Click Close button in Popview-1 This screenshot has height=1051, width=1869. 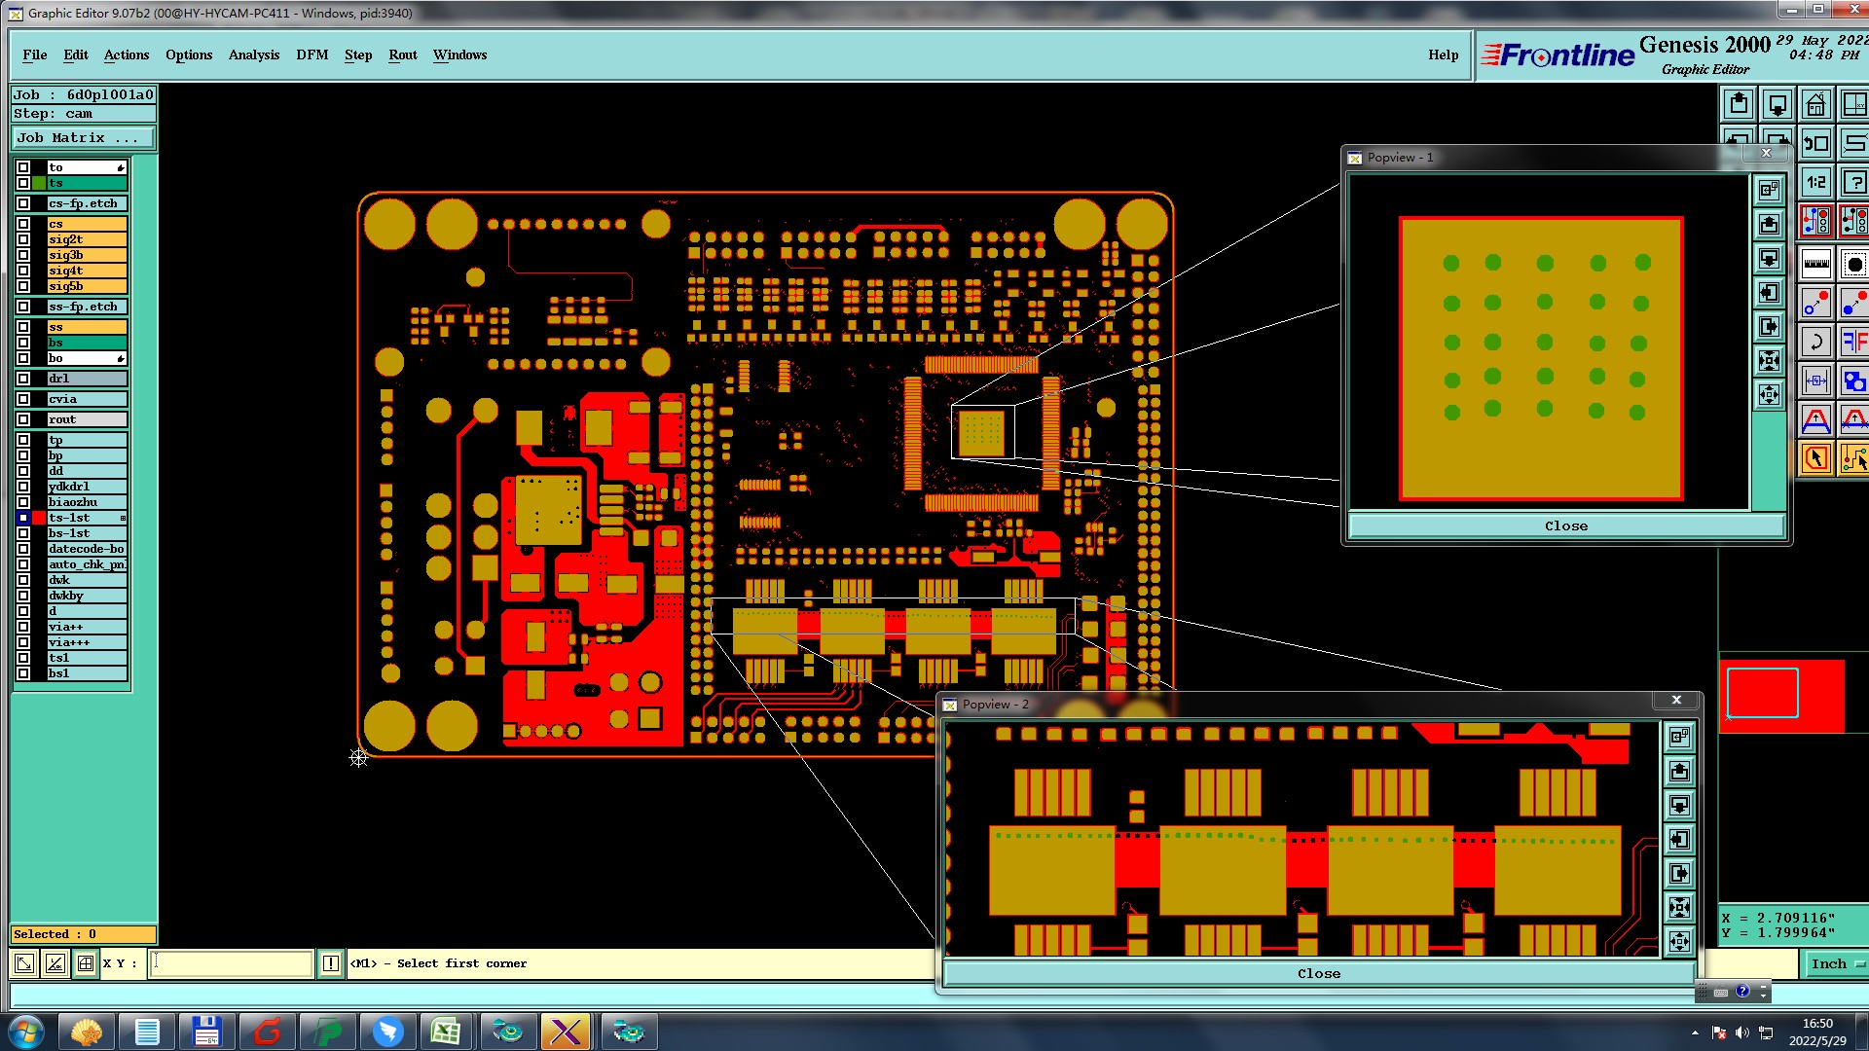pos(1565,525)
